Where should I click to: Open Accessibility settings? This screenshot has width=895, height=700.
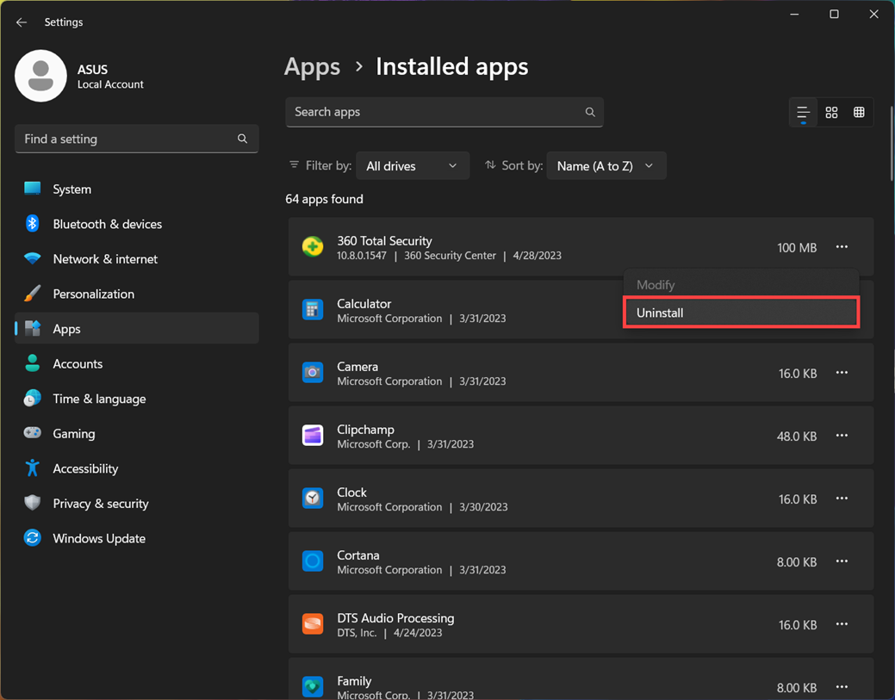point(136,468)
